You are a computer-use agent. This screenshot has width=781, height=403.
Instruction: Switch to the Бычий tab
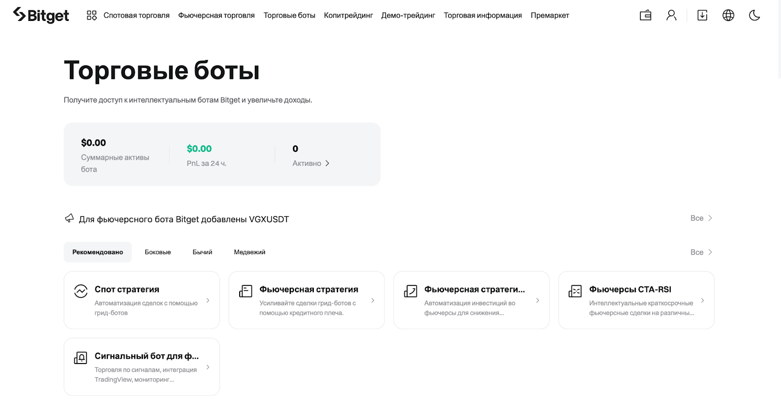point(203,252)
